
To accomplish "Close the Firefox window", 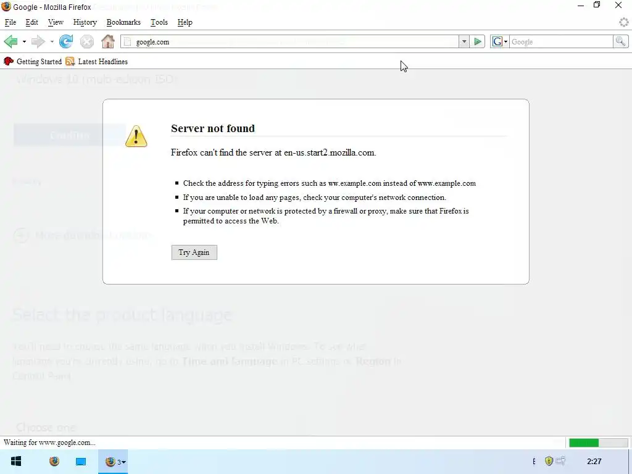I will click(x=618, y=5).
